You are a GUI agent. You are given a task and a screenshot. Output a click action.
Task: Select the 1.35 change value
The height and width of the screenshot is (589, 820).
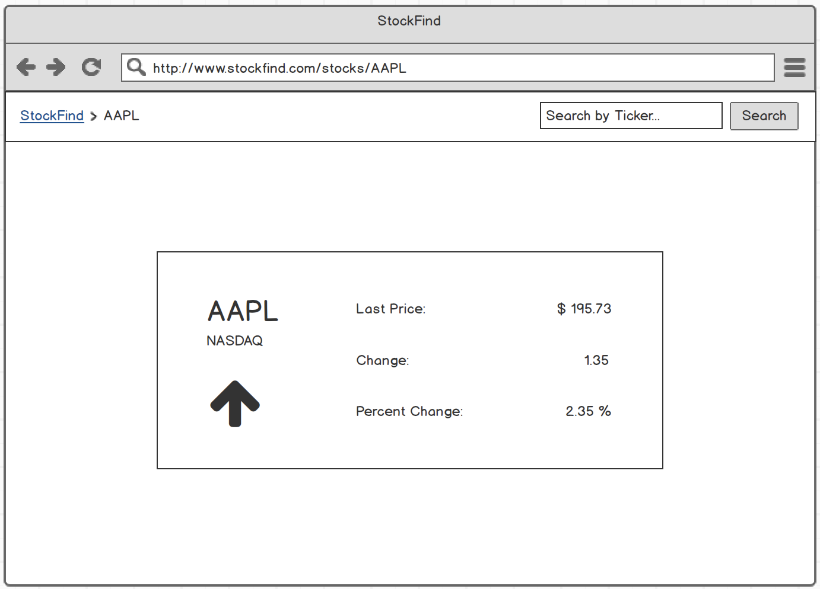coord(596,360)
